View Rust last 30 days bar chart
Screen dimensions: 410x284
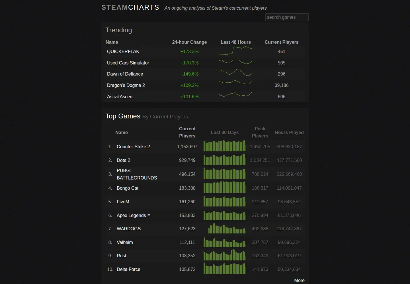[225, 255]
